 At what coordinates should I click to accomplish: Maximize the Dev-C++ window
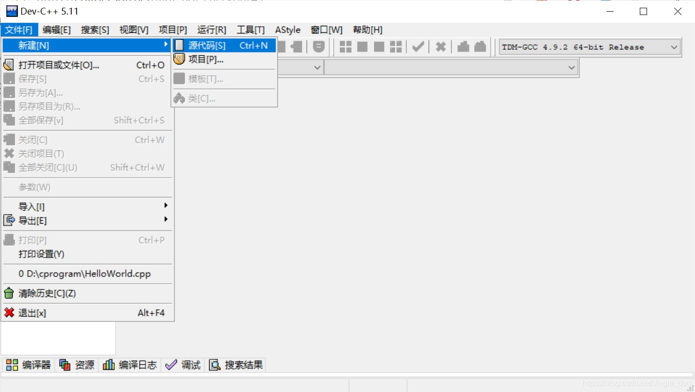coord(643,11)
